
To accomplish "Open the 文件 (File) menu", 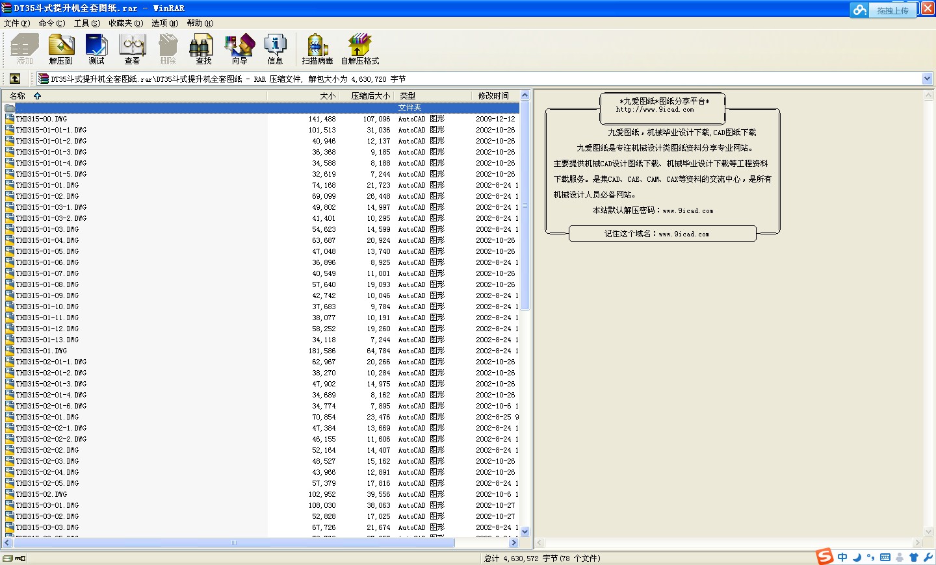I will tap(16, 23).
